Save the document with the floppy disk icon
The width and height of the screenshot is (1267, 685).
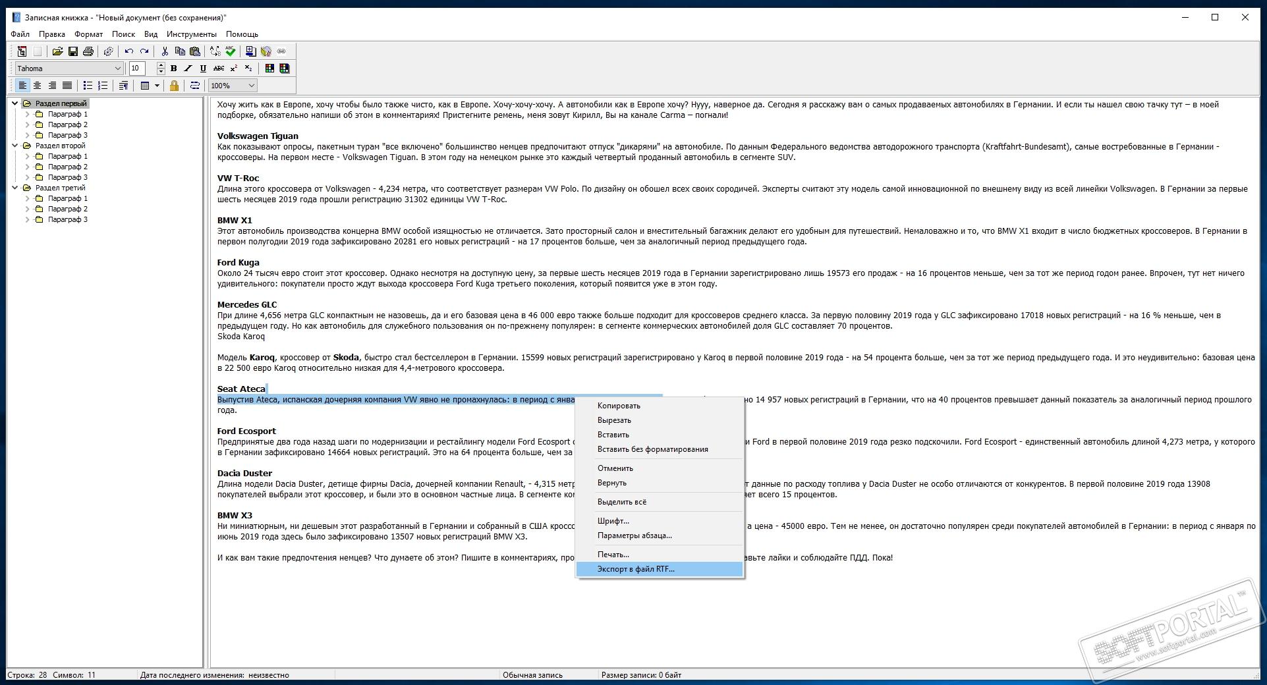tap(73, 51)
